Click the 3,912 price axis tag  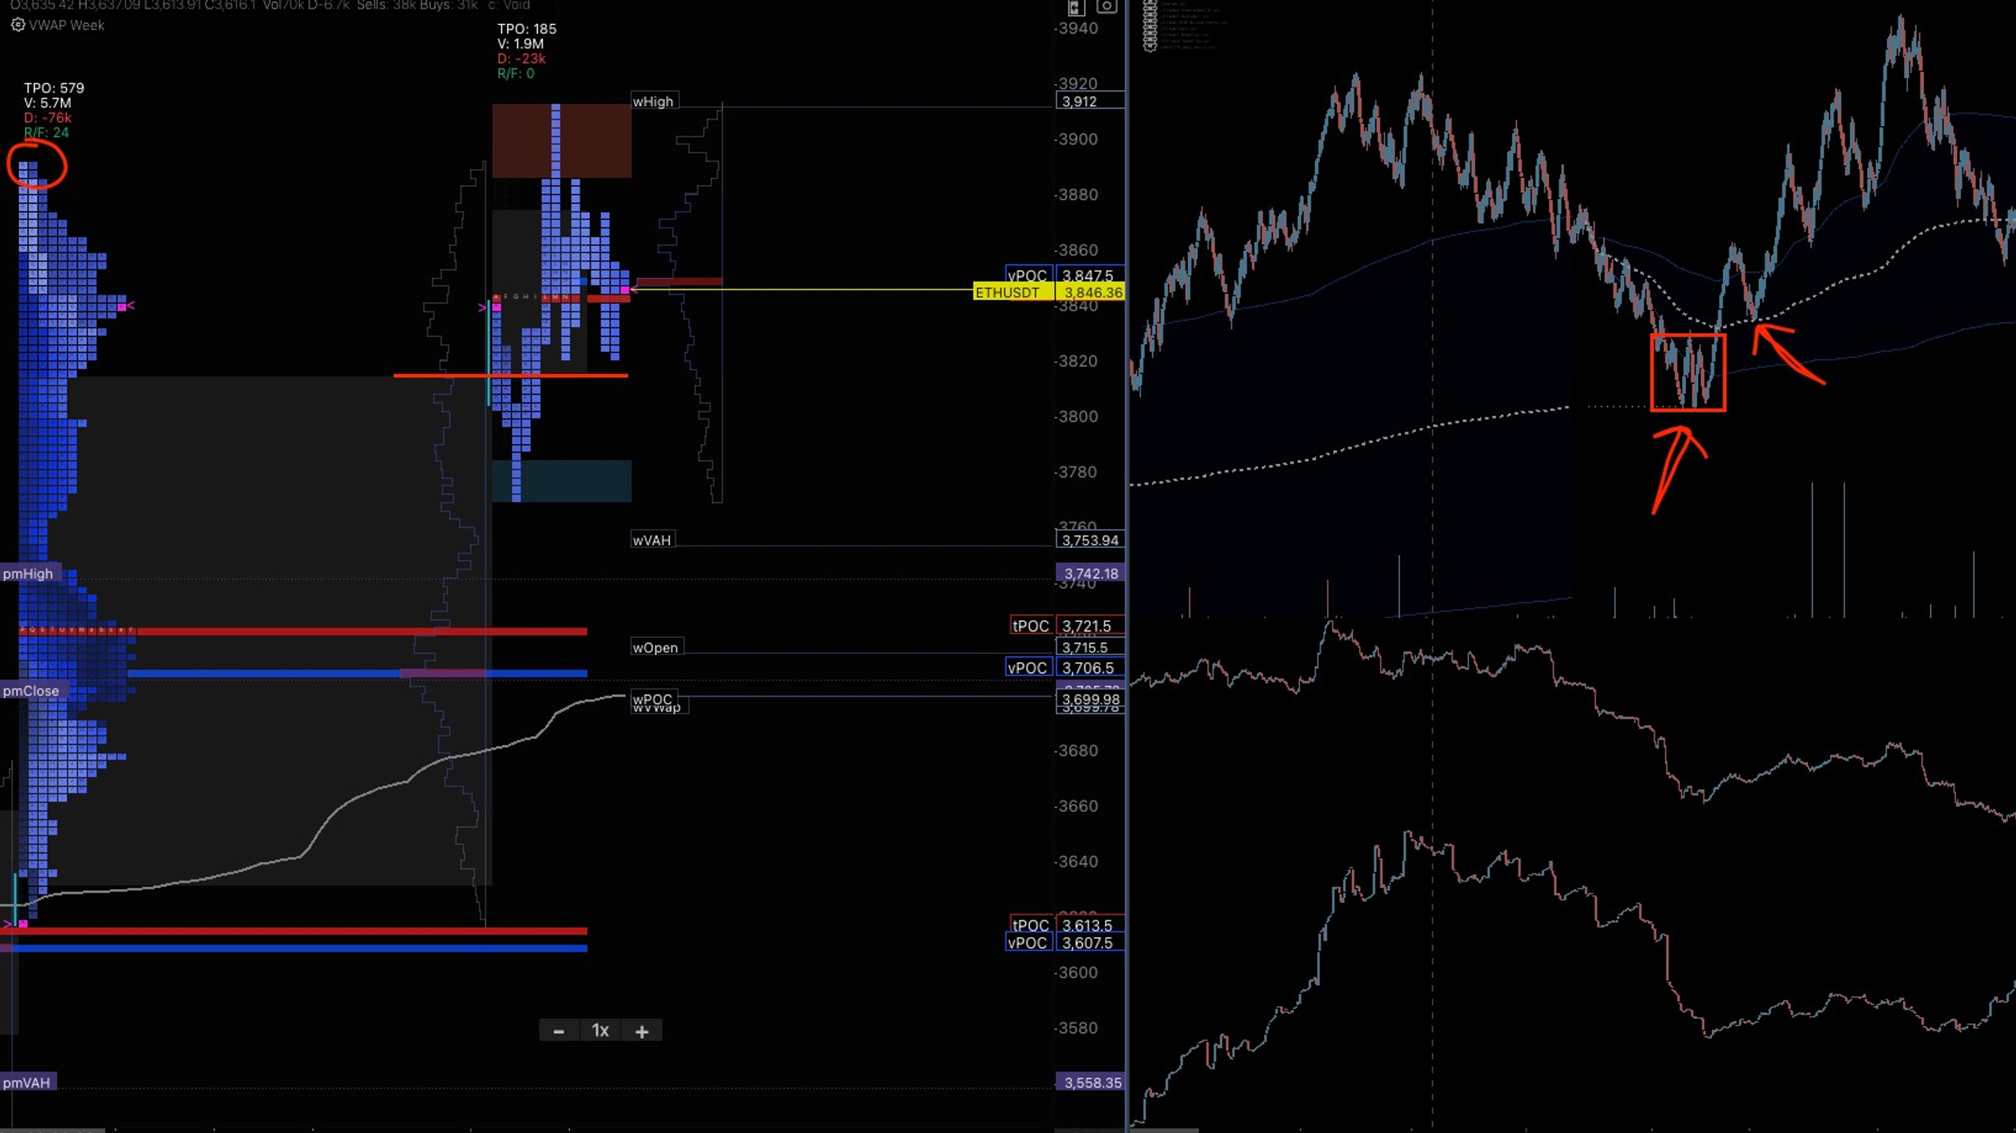tap(1090, 102)
